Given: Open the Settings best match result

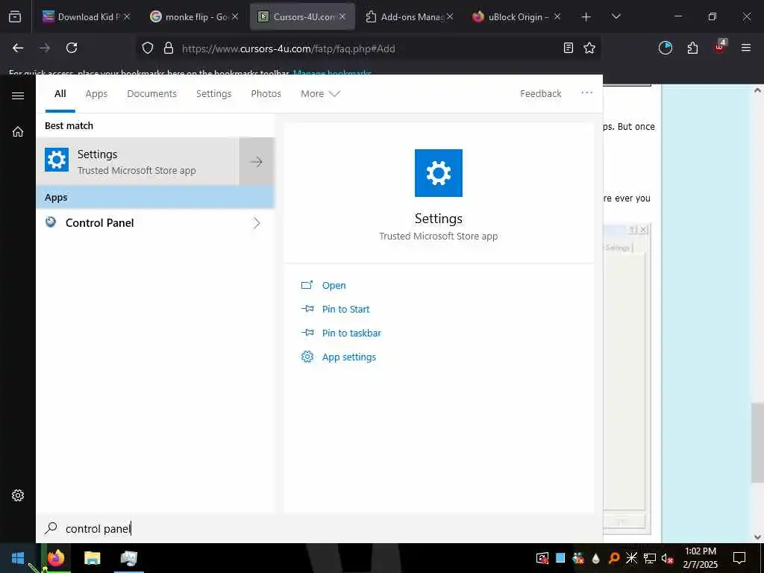Looking at the screenshot, I should click(x=138, y=161).
